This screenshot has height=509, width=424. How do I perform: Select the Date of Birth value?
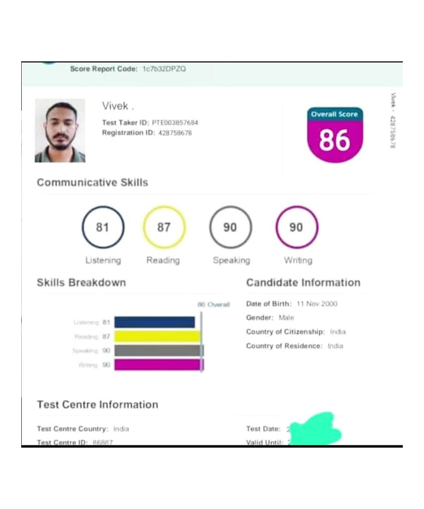click(317, 304)
